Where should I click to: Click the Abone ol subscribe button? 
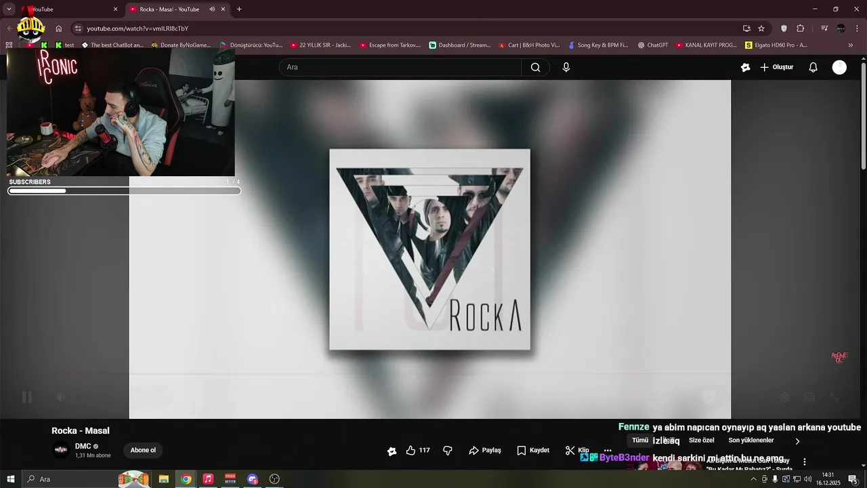(143, 450)
